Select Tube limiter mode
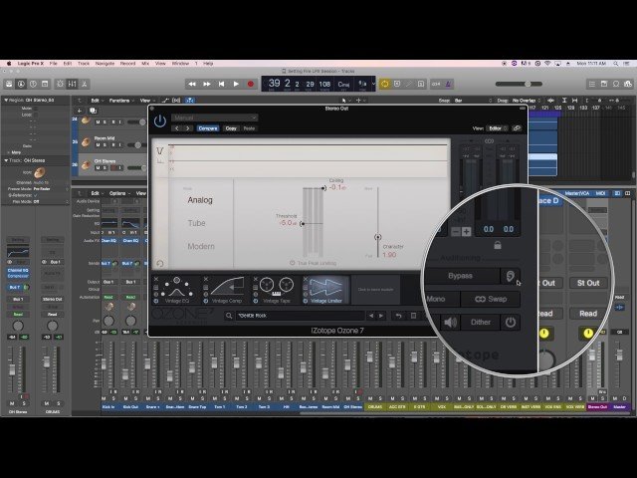637x478 pixels. coord(197,223)
